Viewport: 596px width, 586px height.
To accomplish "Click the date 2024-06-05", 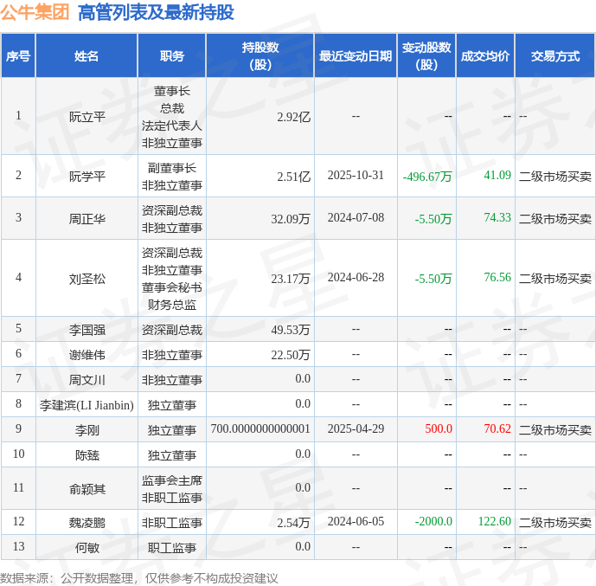I will [x=356, y=522].
